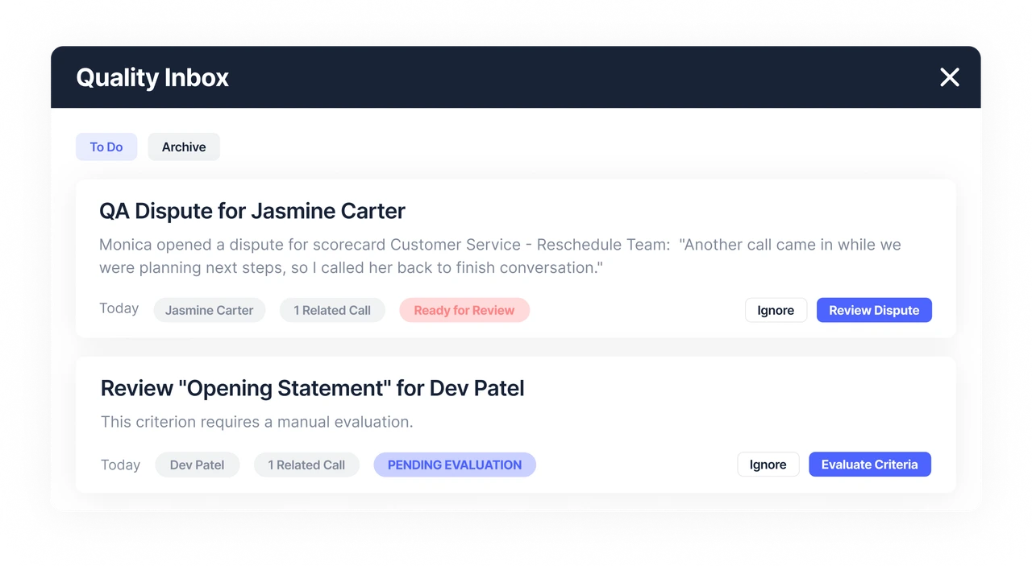
Task: Select the Dev Patel name tag
Action: click(197, 465)
